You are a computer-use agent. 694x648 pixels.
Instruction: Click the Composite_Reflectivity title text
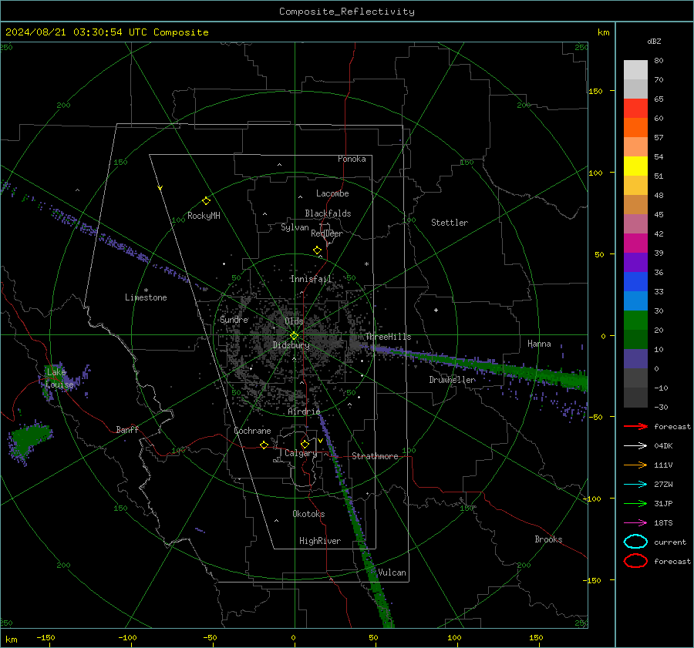tap(347, 12)
